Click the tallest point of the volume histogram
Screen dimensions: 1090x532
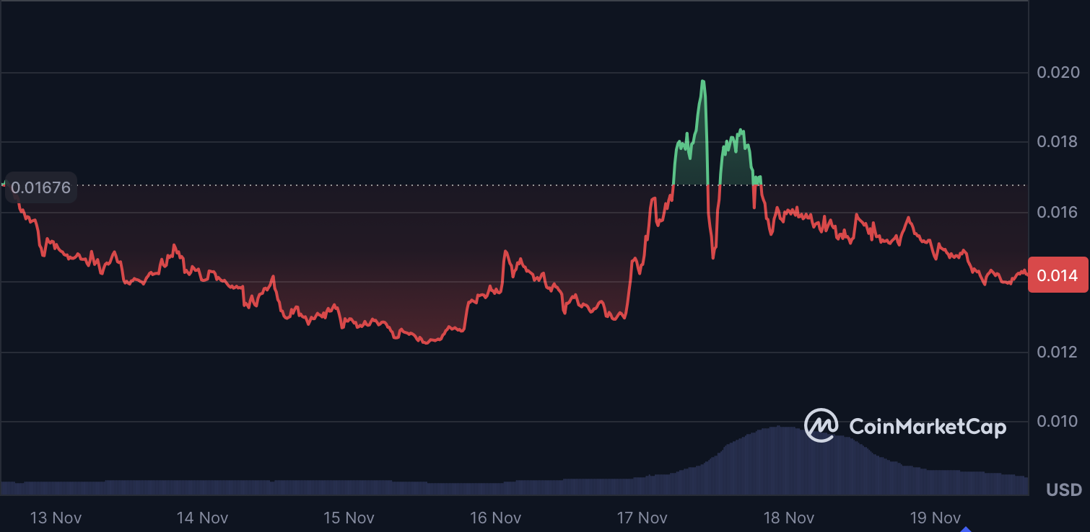(x=781, y=428)
